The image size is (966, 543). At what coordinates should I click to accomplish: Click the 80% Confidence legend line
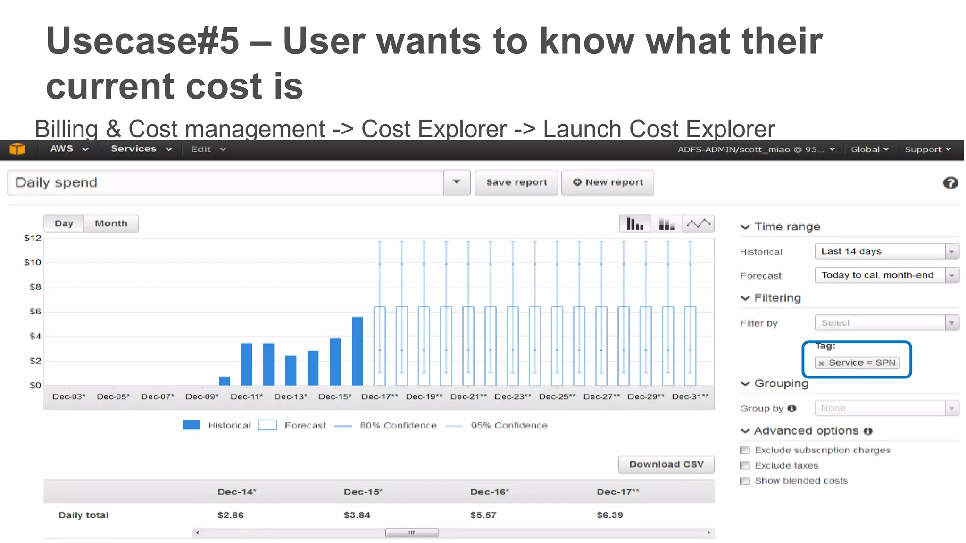(x=343, y=426)
